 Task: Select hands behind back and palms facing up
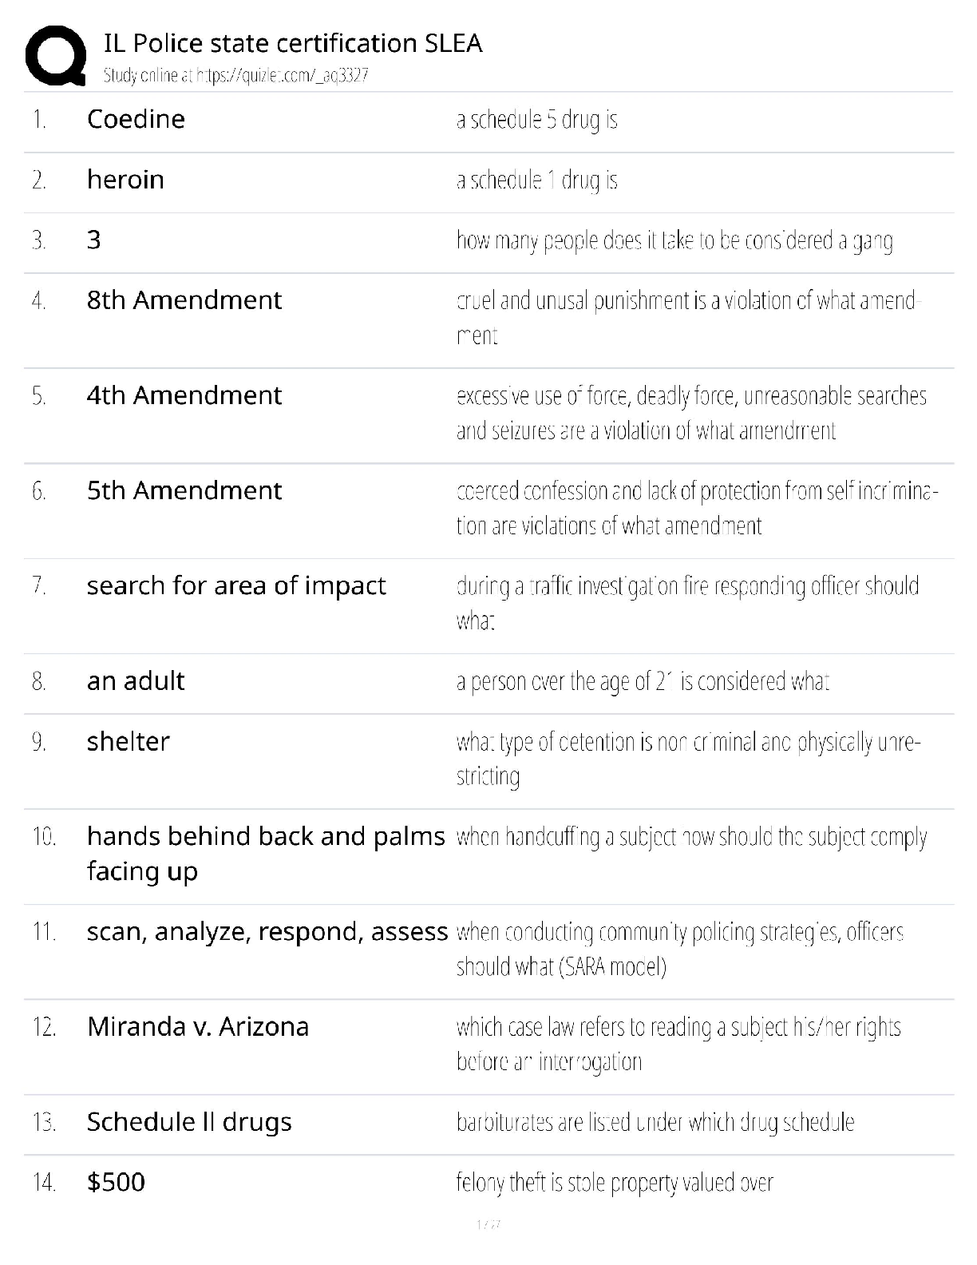(x=265, y=853)
